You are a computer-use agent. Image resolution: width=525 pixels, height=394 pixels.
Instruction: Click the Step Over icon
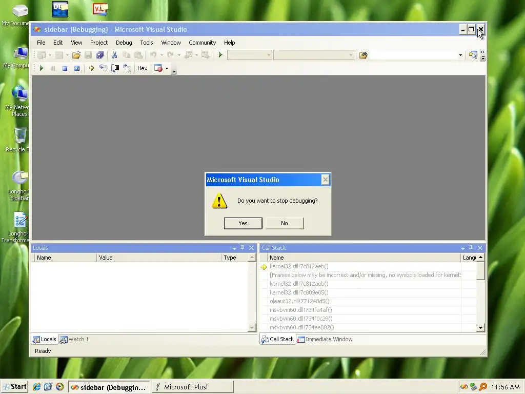click(x=115, y=68)
